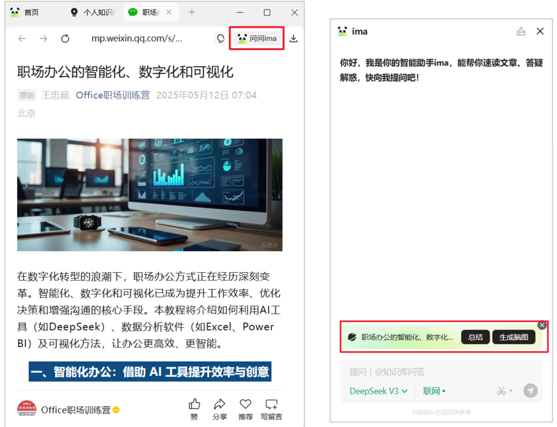Close the ima assistant panel
The image size is (557, 427).
tap(540, 31)
